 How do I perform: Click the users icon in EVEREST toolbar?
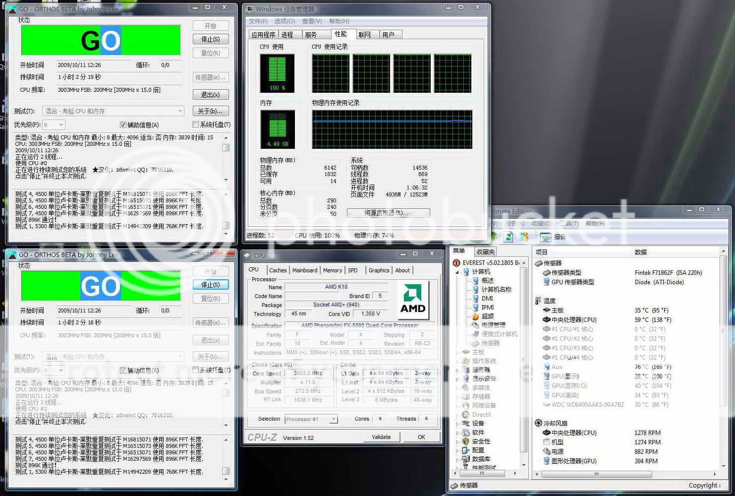point(524,237)
